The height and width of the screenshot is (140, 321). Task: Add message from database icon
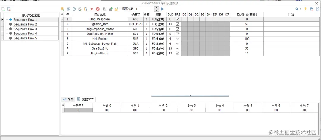(x=62, y=9)
